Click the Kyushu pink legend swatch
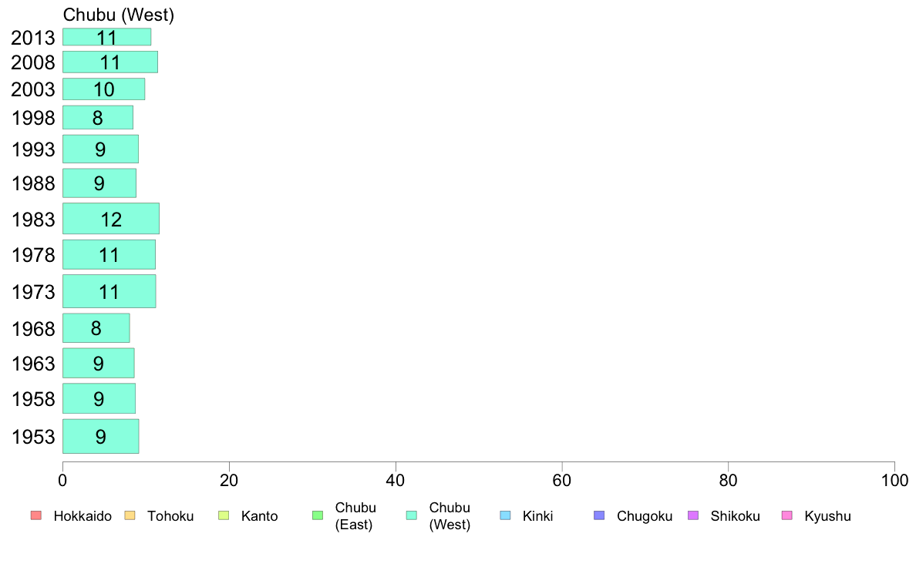 click(x=787, y=515)
